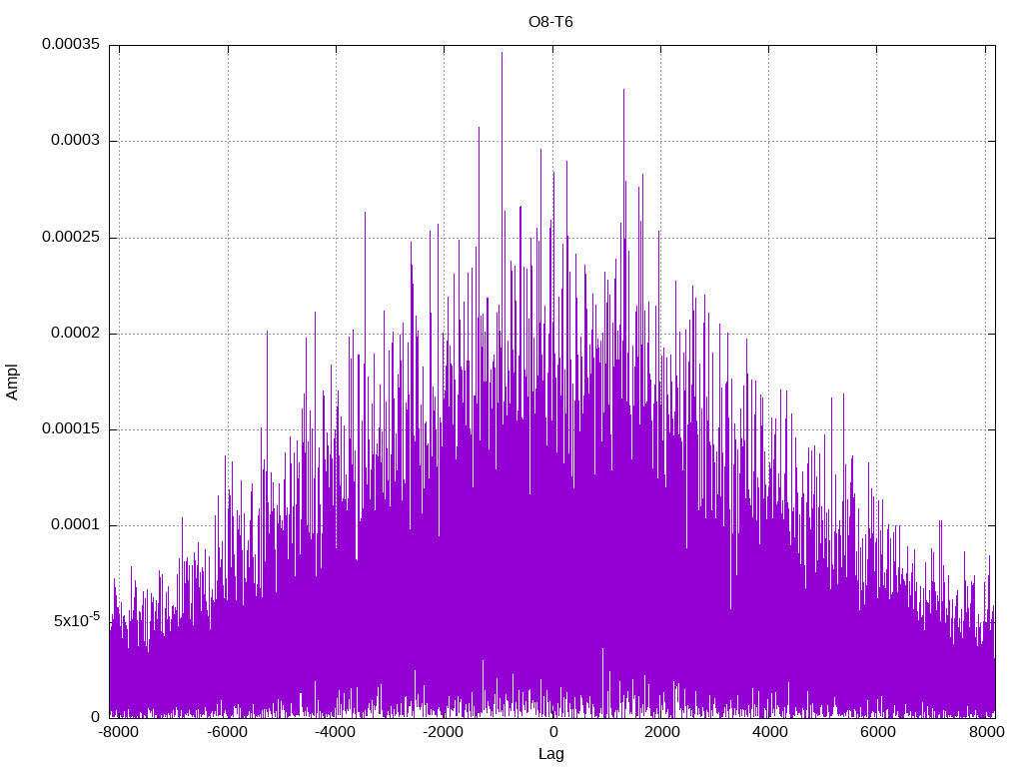The width and height of the screenshot is (1023, 767).
Task: Click the -8000 x-axis tick label
Action: (119, 732)
